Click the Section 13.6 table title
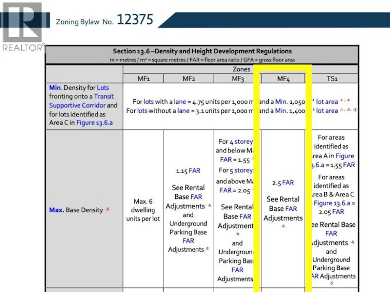390x292 pixels. pyautogui.click(x=202, y=51)
